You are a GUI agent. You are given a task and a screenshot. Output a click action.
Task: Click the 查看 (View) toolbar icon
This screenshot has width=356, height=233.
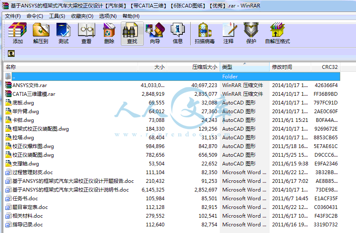tap(86, 30)
